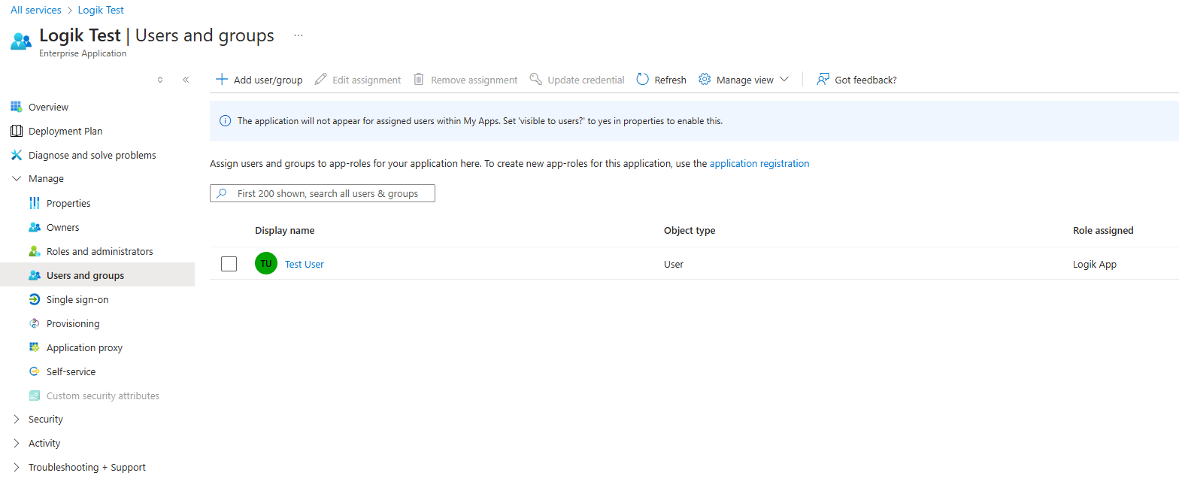Click the up/down sort arrows above sidebar

(159, 79)
